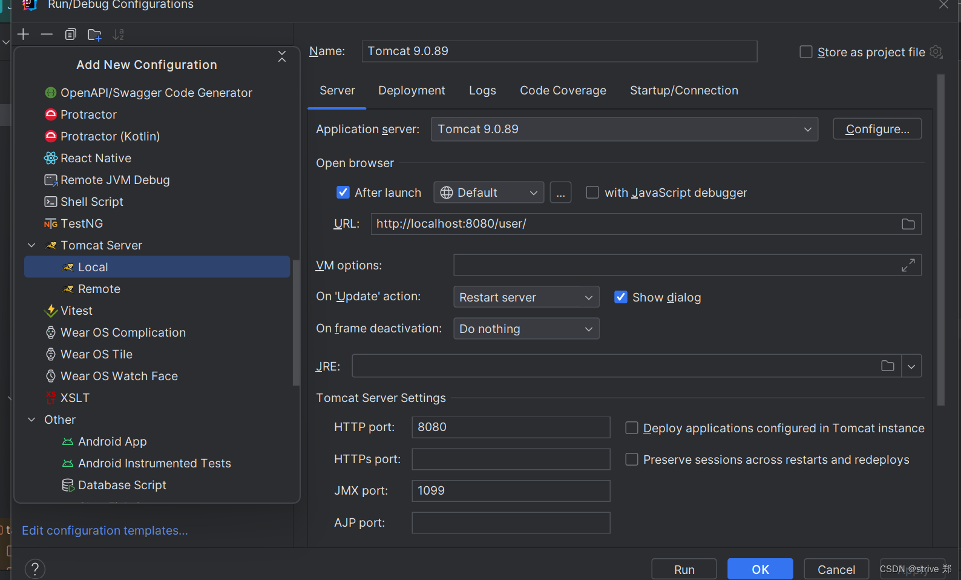961x580 pixels.
Task: Click the Copy Configuration icon
Action: pos(71,35)
